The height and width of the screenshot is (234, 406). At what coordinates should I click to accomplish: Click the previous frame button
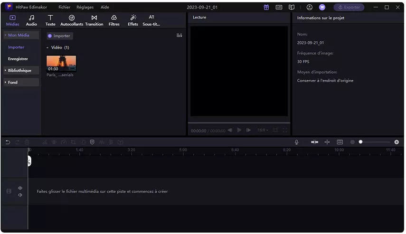click(230, 130)
